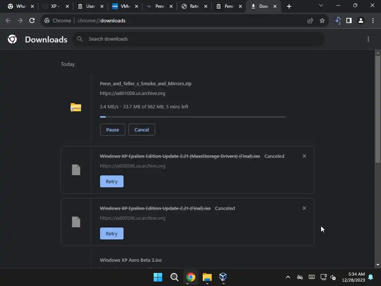Open Downloads page more actions menu
The image size is (381, 286).
click(368, 39)
